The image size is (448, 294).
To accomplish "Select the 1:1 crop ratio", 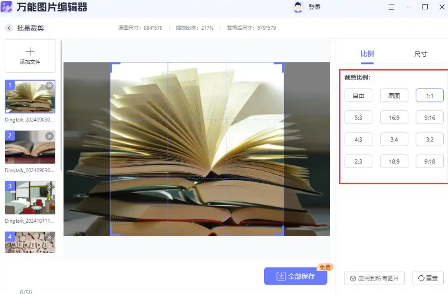I will [429, 96].
